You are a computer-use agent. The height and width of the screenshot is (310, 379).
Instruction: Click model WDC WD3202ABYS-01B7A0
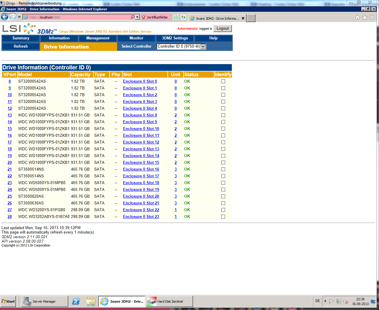[x=44, y=217]
